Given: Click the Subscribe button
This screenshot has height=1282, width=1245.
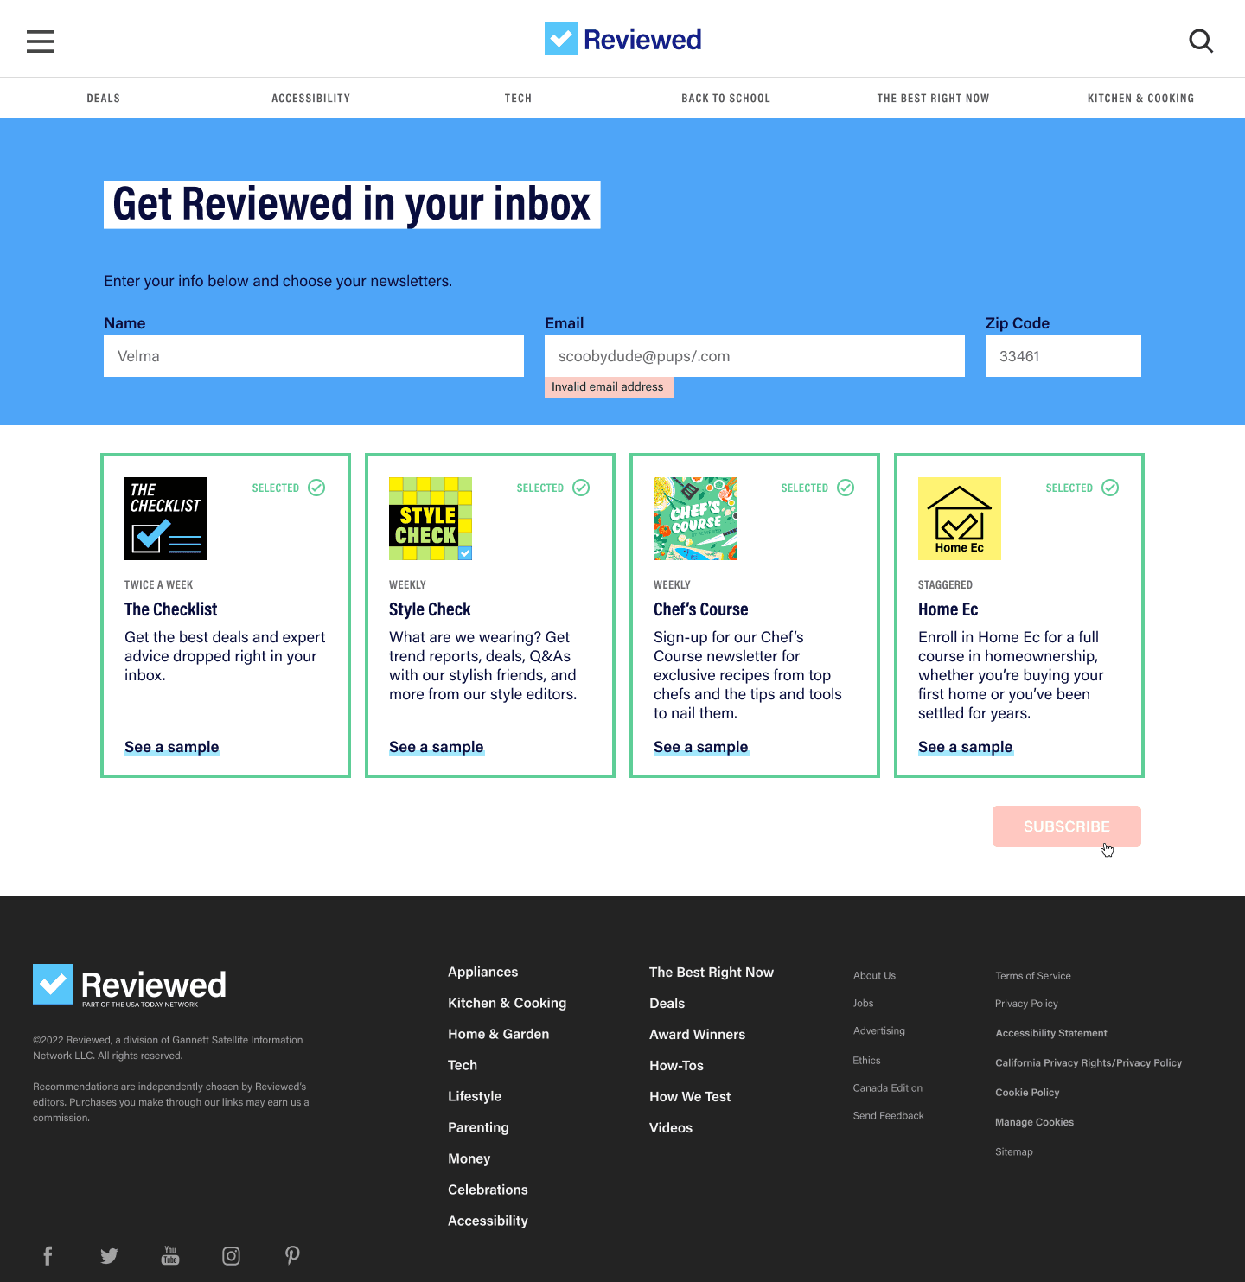Looking at the screenshot, I should pos(1067,826).
